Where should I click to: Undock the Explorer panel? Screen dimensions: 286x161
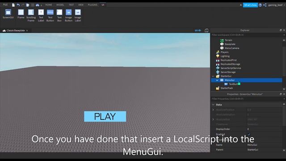coord(281,30)
